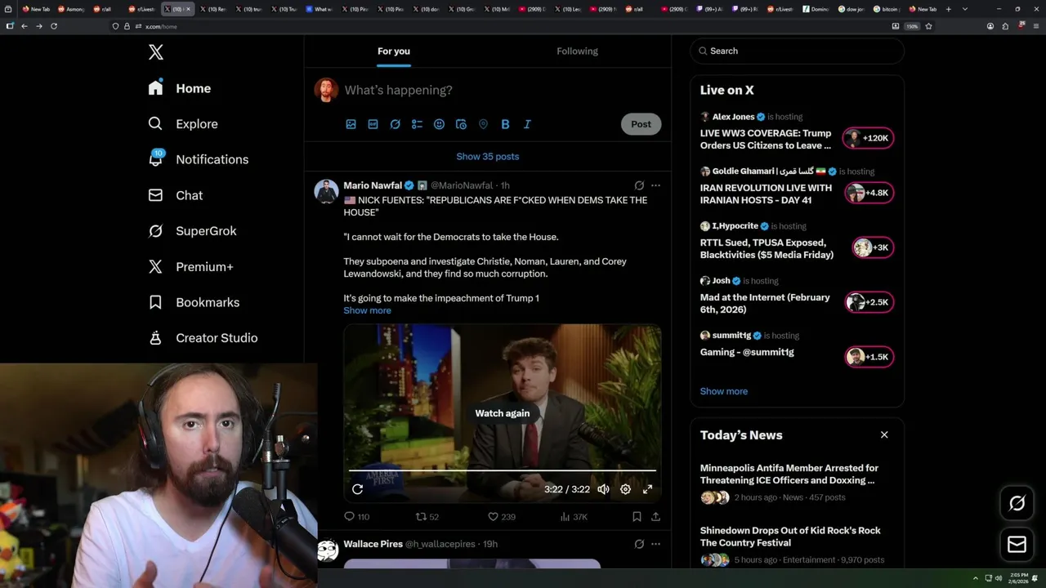The width and height of the screenshot is (1046, 588).
Task: Mute the video volume
Action: (603, 489)
